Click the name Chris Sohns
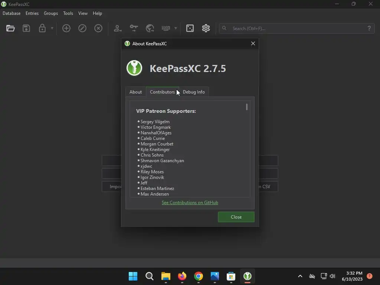This screenshot has width=380, height=285. (x=152, y=155)
